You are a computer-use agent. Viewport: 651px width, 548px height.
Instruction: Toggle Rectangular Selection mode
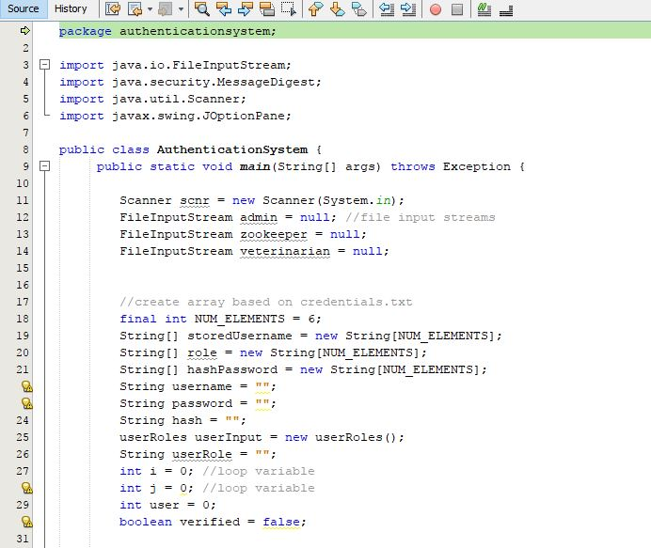[289, 8]
